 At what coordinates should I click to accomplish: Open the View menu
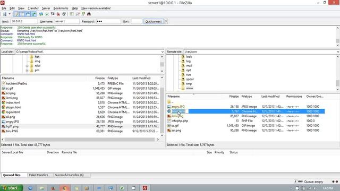click(x=21, y=8)
